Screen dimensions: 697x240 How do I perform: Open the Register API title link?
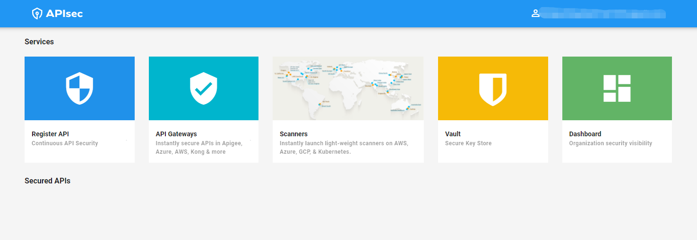click(x=50, y=134)
